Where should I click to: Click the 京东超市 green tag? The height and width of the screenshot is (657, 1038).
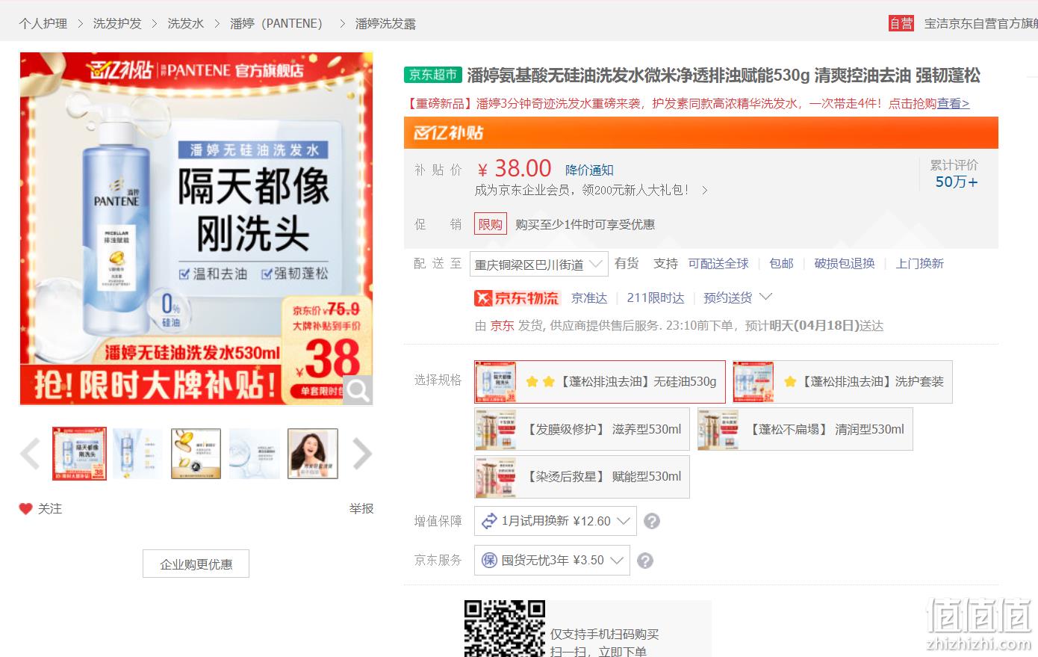[x=433, y=75]
